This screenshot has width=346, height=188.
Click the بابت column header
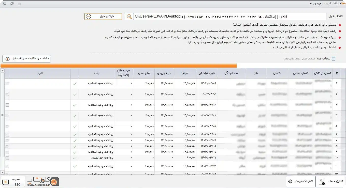(96, 73)
